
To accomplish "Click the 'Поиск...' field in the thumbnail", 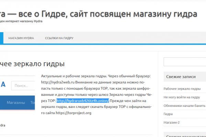I will click(x=23, y=86).
